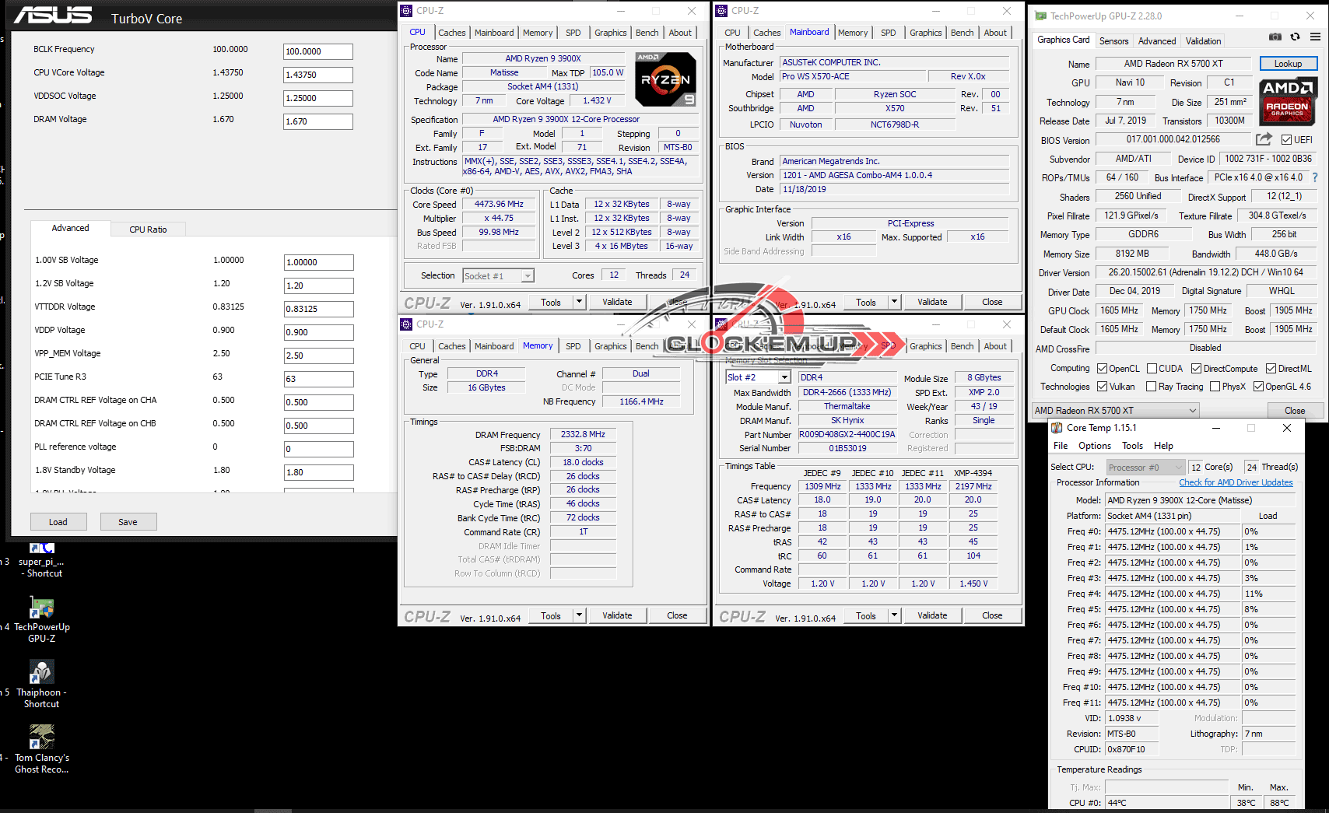Viewport: 1329px width, 813px height.
Task: Click the Lookup button in GPU-Z
Action: coord(1288,64)
